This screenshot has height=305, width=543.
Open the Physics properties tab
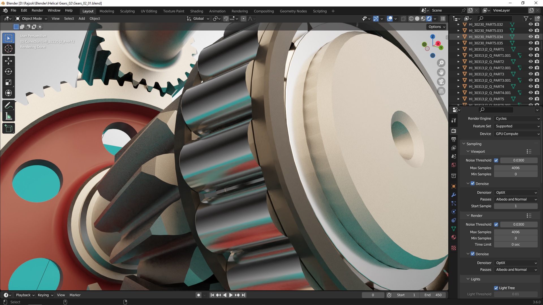[x=454, y=212]
